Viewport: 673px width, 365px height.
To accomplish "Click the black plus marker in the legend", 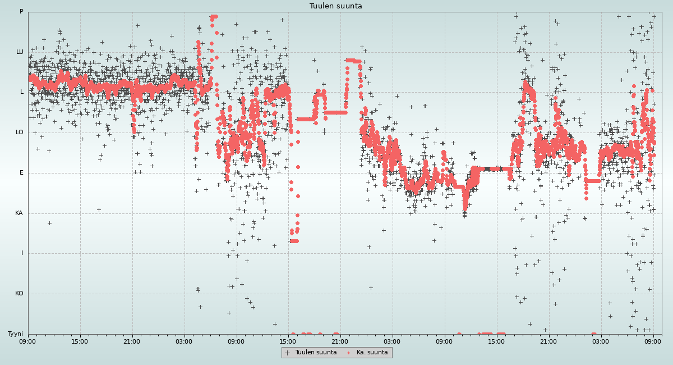I will click(x=288, y=353).
